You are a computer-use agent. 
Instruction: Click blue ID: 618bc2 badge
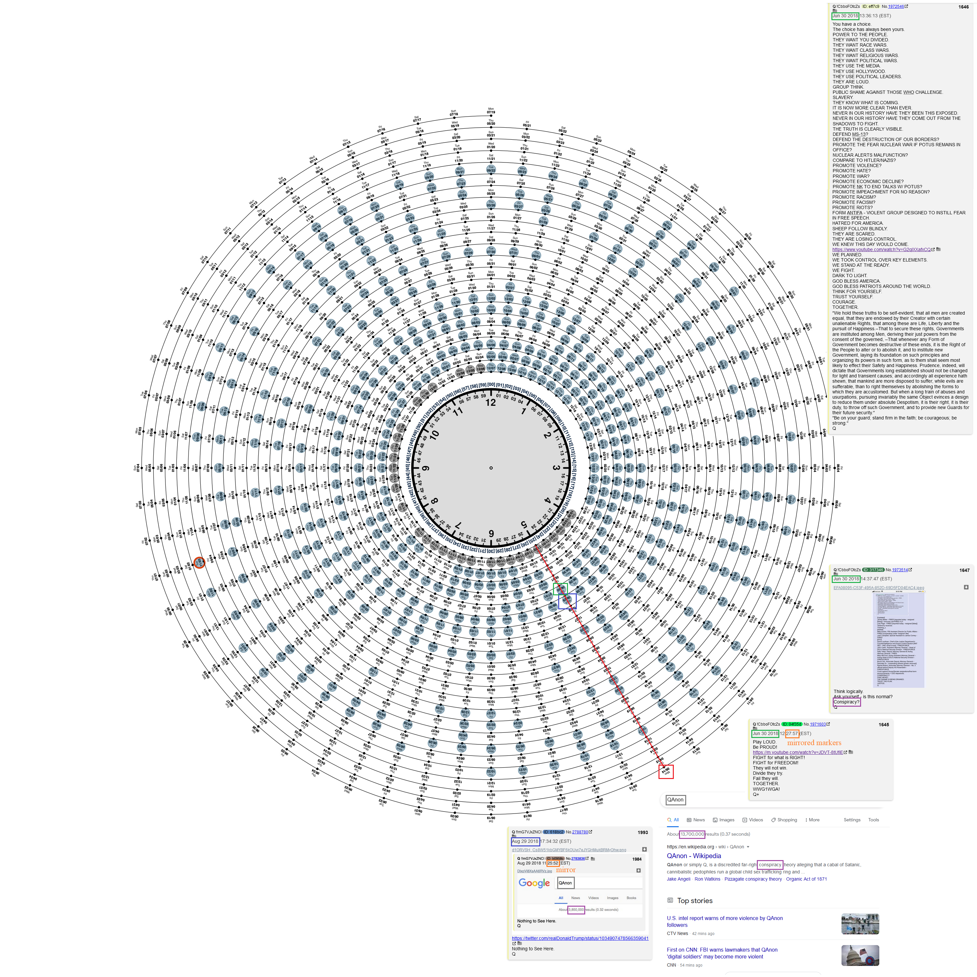coord(554,832)
